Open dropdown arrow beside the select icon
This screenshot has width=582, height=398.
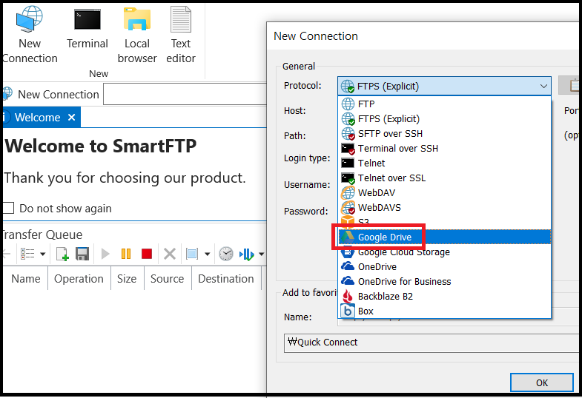coord(207,254)
